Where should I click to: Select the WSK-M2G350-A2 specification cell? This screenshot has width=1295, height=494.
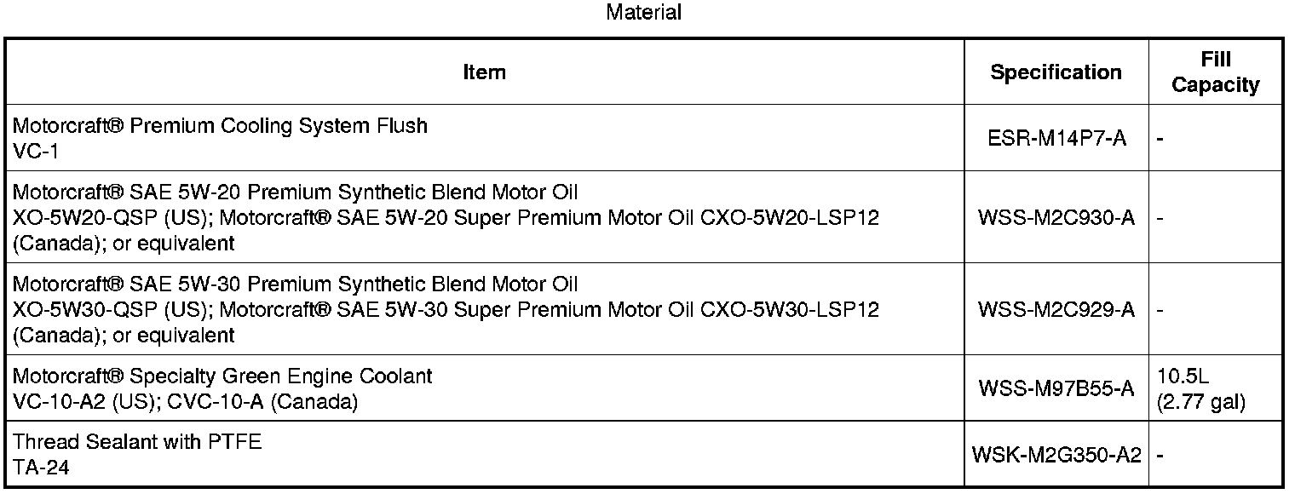click(x=1056, y=455)
